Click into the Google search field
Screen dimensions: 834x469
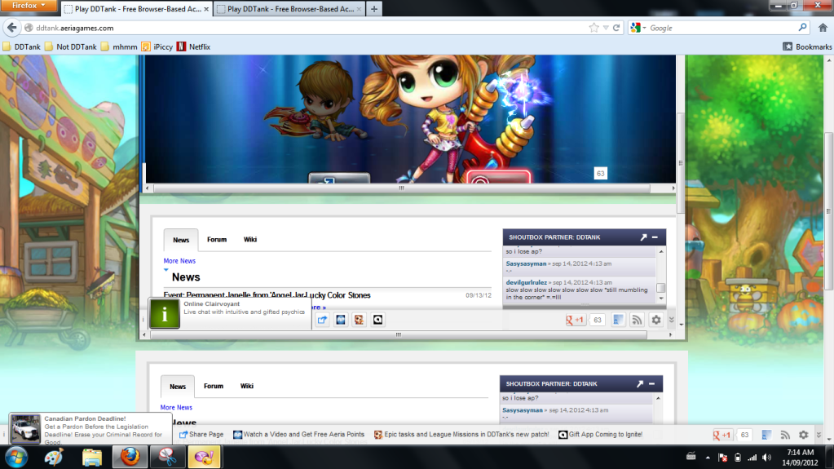pyautogui.click(x=721, y=28)
